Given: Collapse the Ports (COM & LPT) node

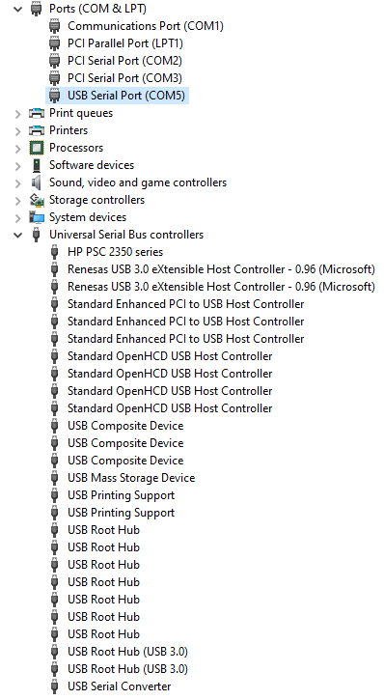Looking at the screenshot, I should 17,9.
